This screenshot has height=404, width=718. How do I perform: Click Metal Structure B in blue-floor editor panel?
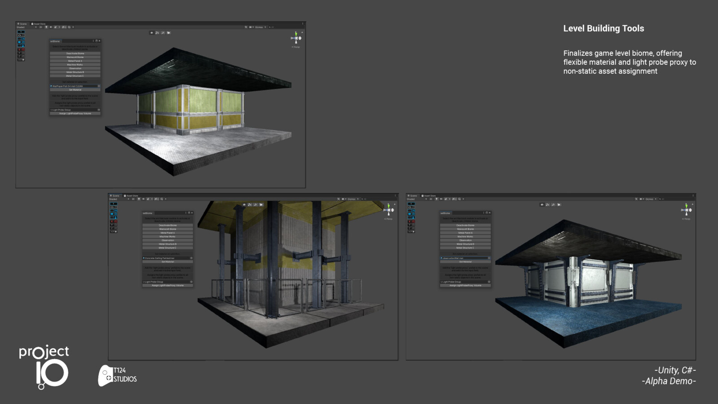click(x=465, y=244)
